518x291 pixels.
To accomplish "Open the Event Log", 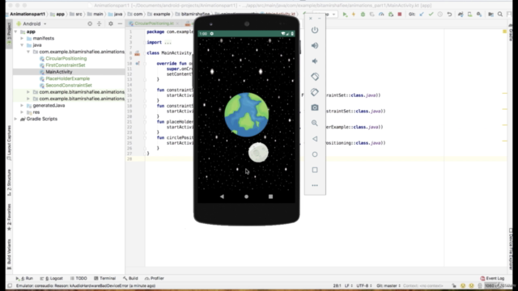I will (x=493, y=278).
